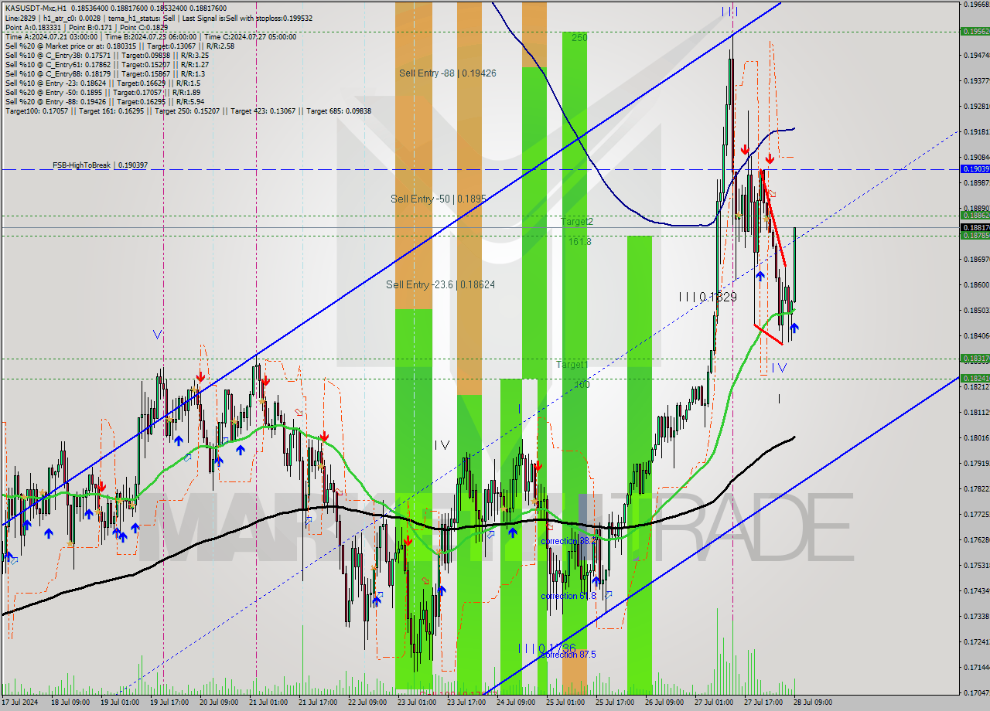The image size is (990, 711).
Task: Select the 'correction 61.8' label
Action: (x=568, y=596)
